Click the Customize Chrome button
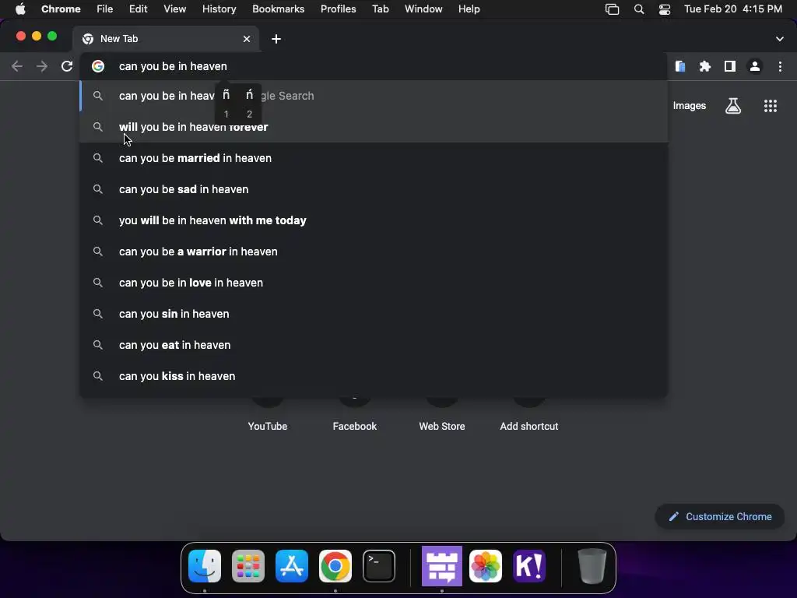This screenshot has width=797, height=598. pos(720,517)
